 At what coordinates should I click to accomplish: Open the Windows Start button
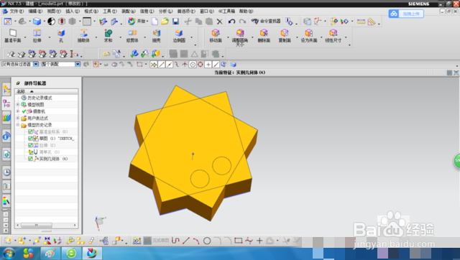9,253
